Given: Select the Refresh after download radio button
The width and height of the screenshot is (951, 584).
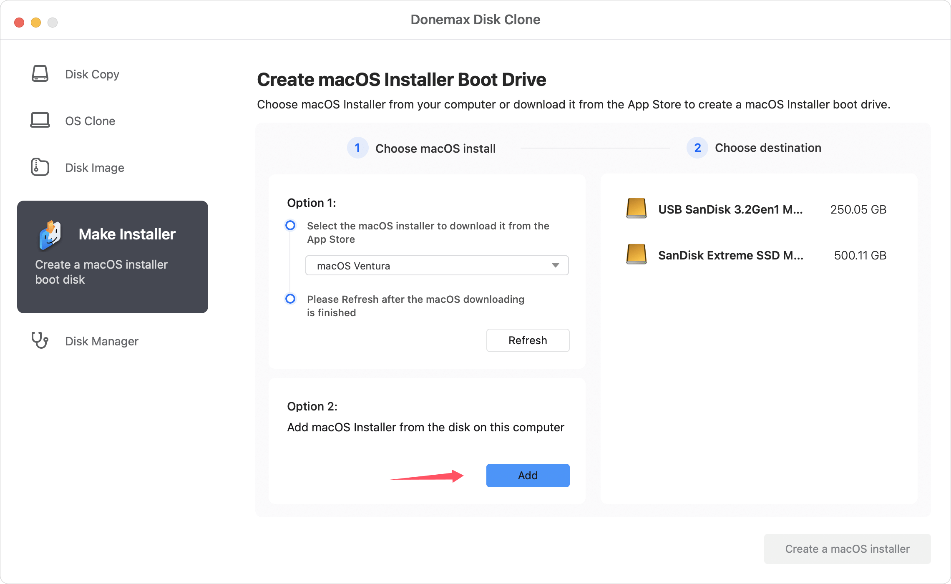Looking at the screenshot, I should 290,299.
